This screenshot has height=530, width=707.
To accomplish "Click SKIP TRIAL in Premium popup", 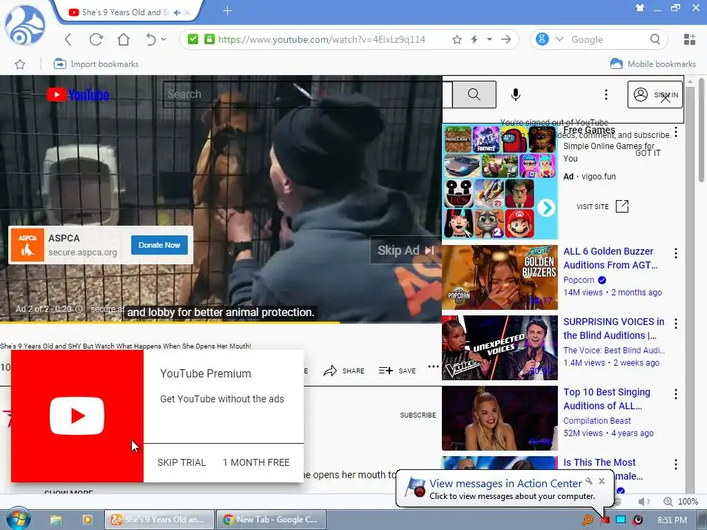I will point(182,462).
